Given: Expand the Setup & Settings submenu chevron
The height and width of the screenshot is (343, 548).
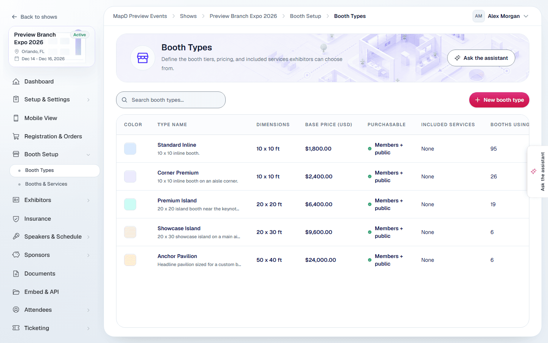Looking at the screenshot, I should [88, 100].
